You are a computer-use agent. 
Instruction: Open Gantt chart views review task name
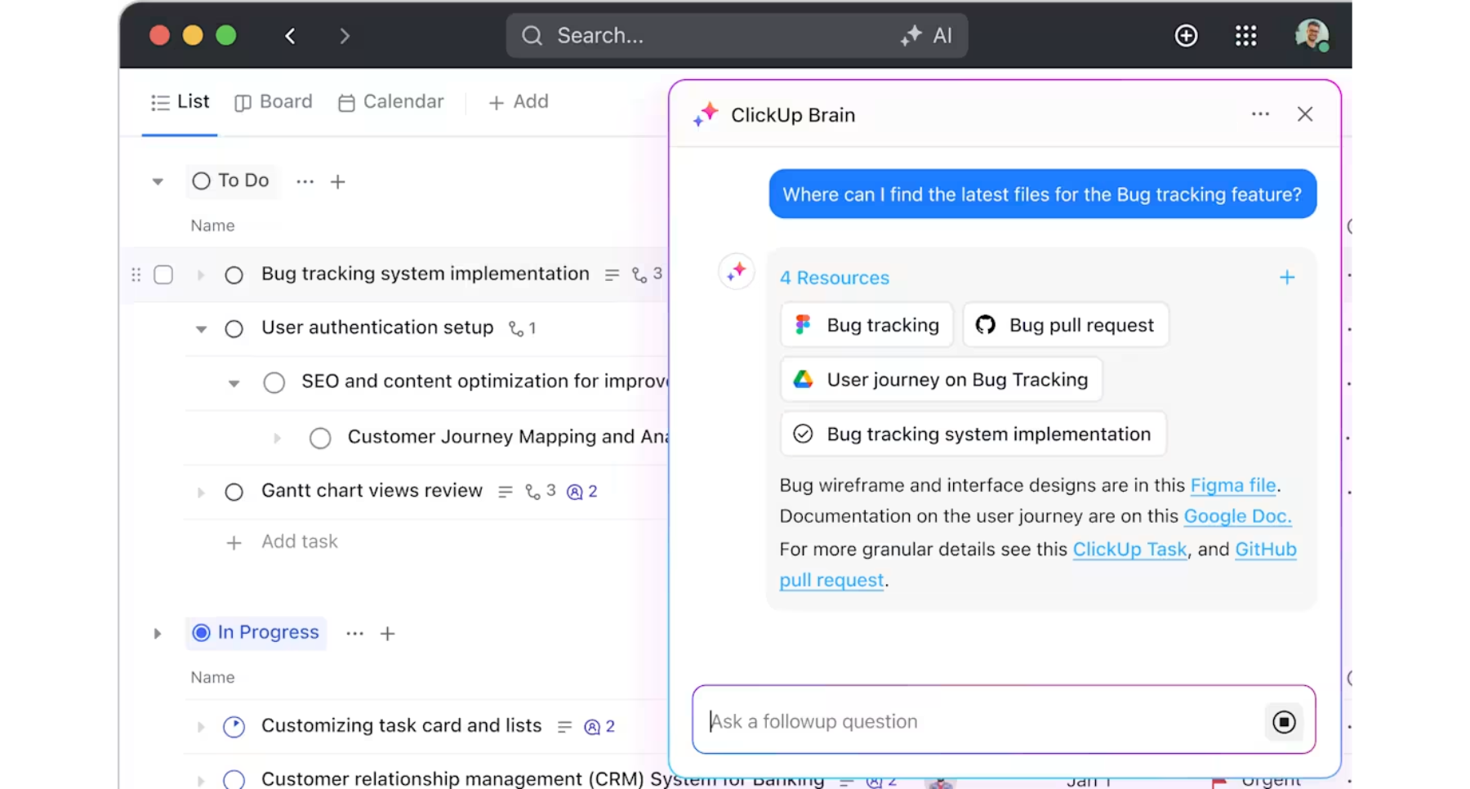pos(372,490)
